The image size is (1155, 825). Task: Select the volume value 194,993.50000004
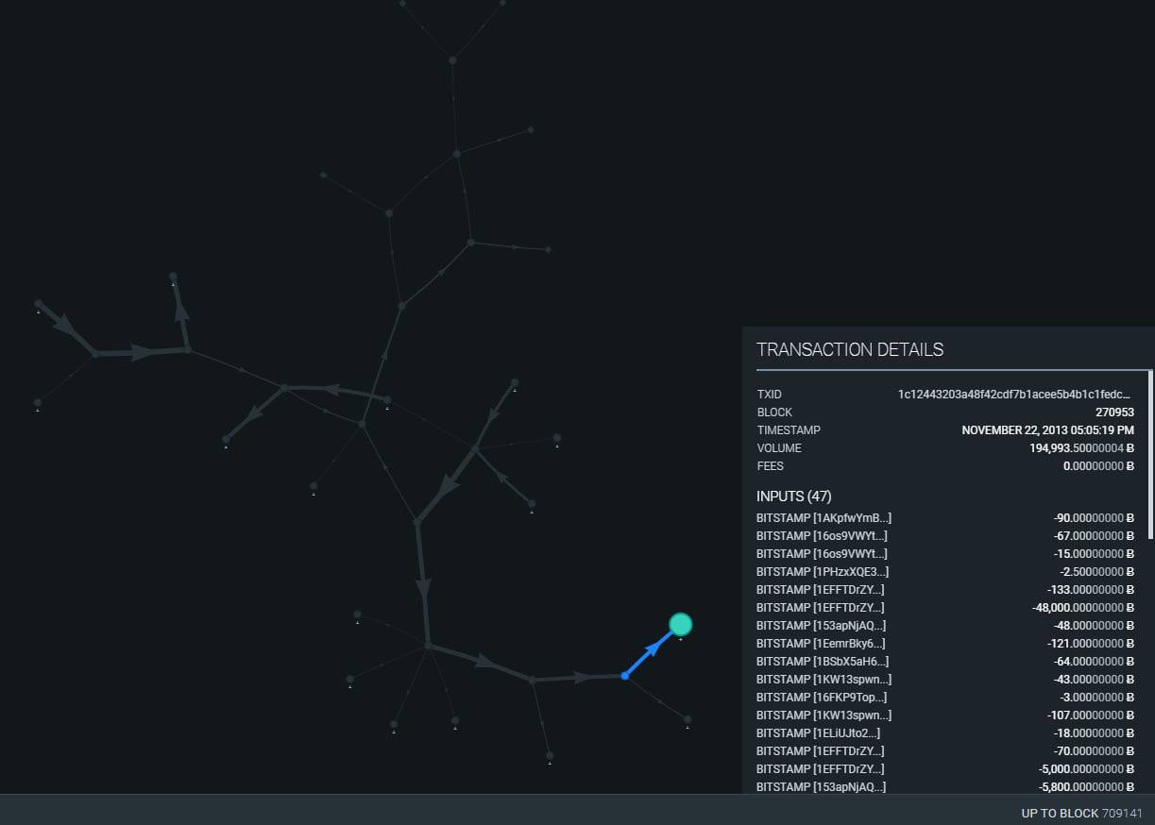click(x=1081, y=448)
